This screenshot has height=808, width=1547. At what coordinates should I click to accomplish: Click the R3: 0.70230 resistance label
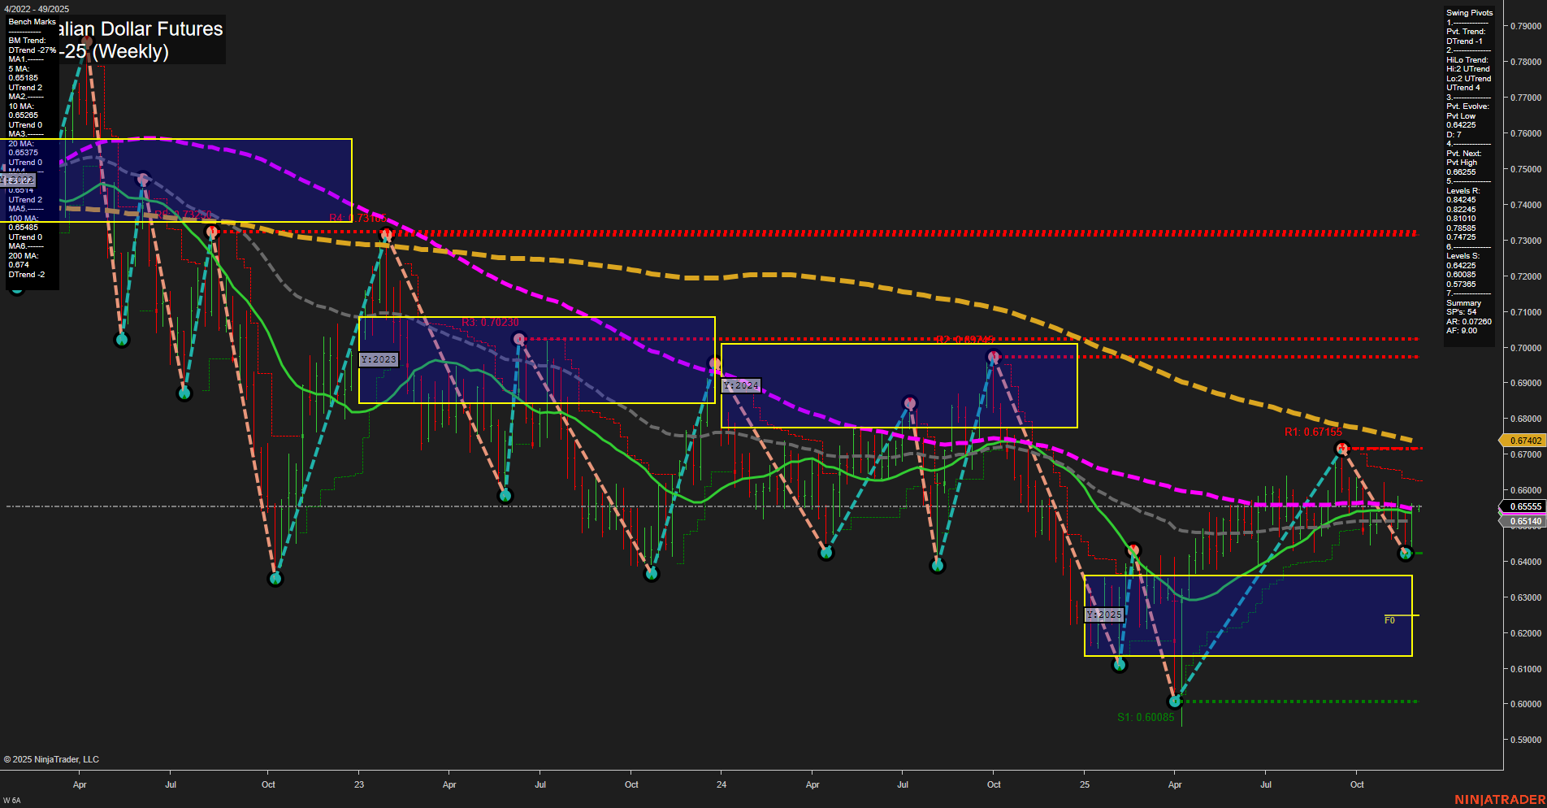tap(490, 322)
